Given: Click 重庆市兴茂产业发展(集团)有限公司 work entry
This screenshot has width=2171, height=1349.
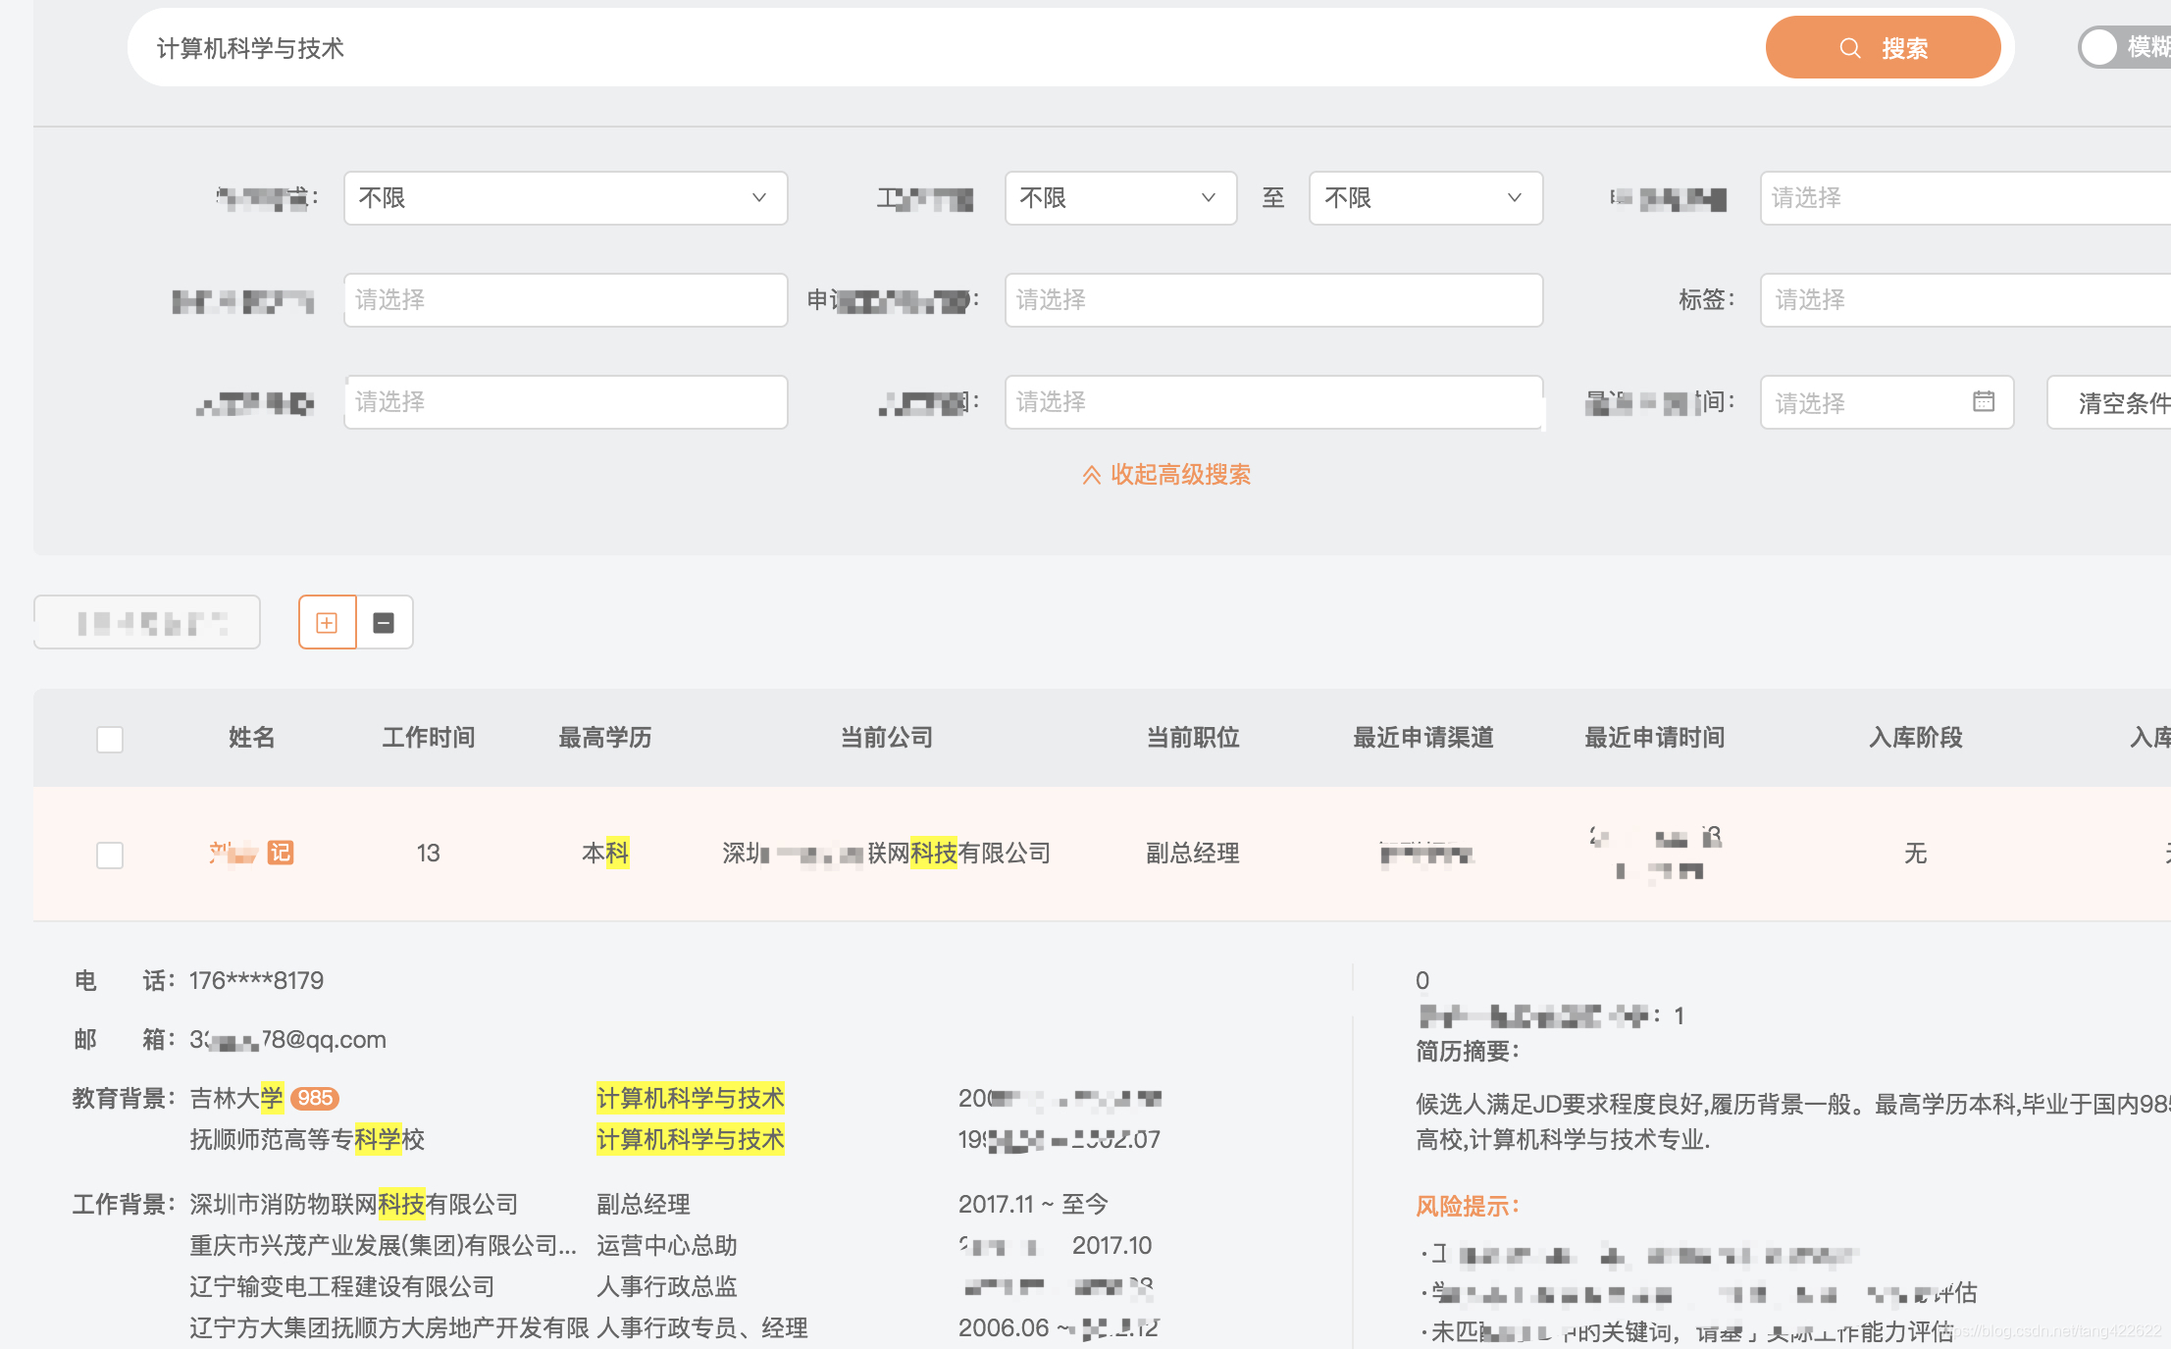Looking at the screenshot, I should tap(383, 1245).
